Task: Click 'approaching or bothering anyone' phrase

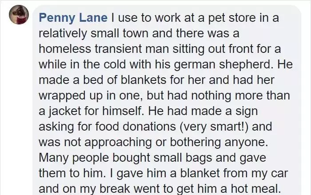Action: pos(176,142)
